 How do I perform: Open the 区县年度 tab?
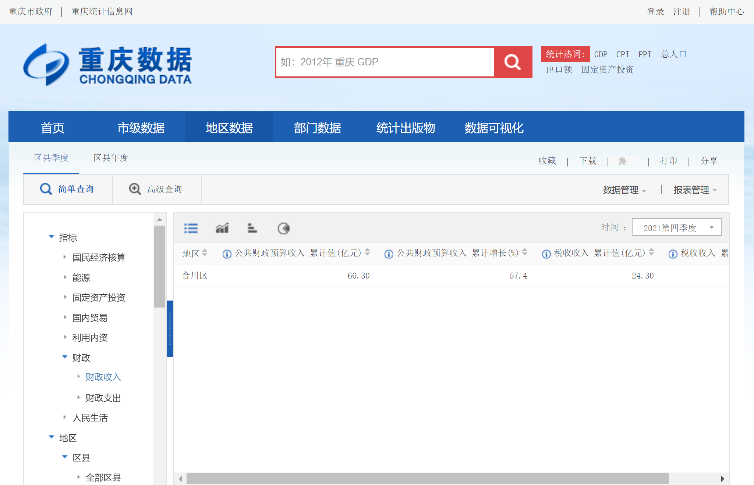(x=111, y=158)
